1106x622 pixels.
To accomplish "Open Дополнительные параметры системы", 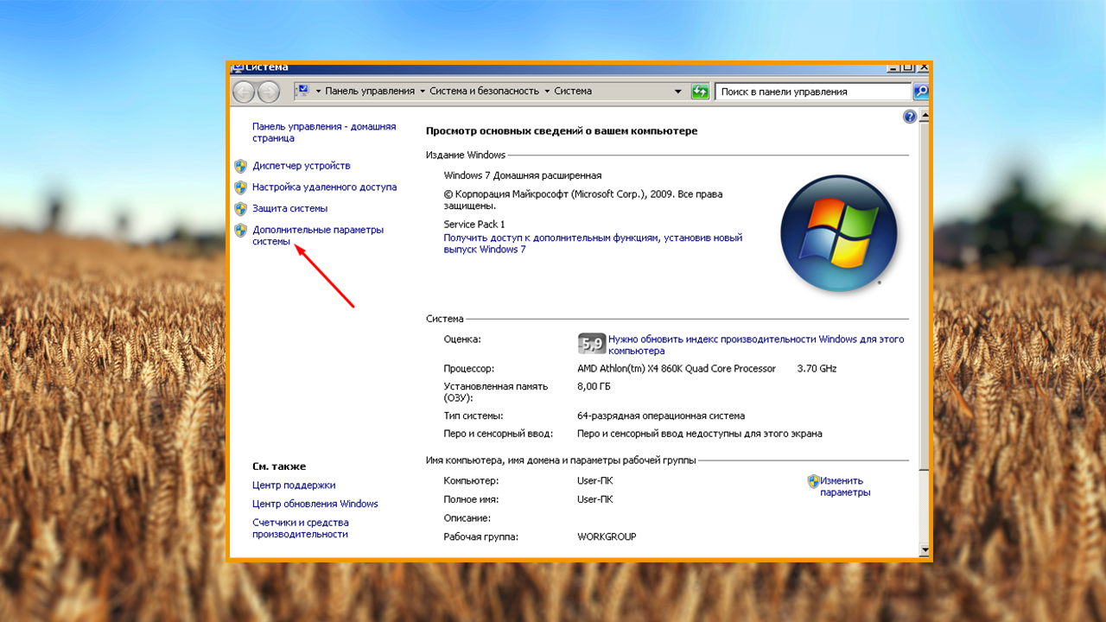I will (x=318, y=236).
